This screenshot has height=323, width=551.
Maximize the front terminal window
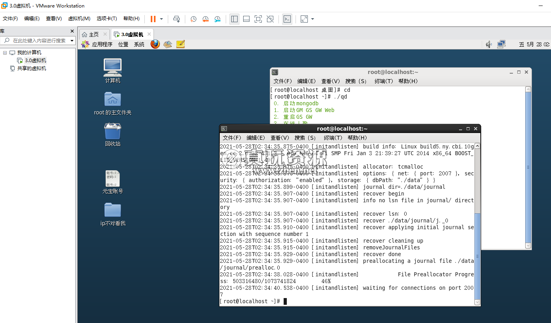coord(468,129)
